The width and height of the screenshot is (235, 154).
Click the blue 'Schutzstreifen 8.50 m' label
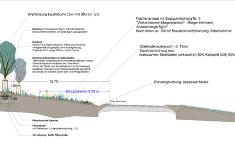pos(82,92)
